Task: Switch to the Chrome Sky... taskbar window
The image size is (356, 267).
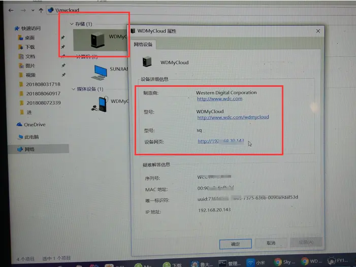Action: click(x=284, y=262)
